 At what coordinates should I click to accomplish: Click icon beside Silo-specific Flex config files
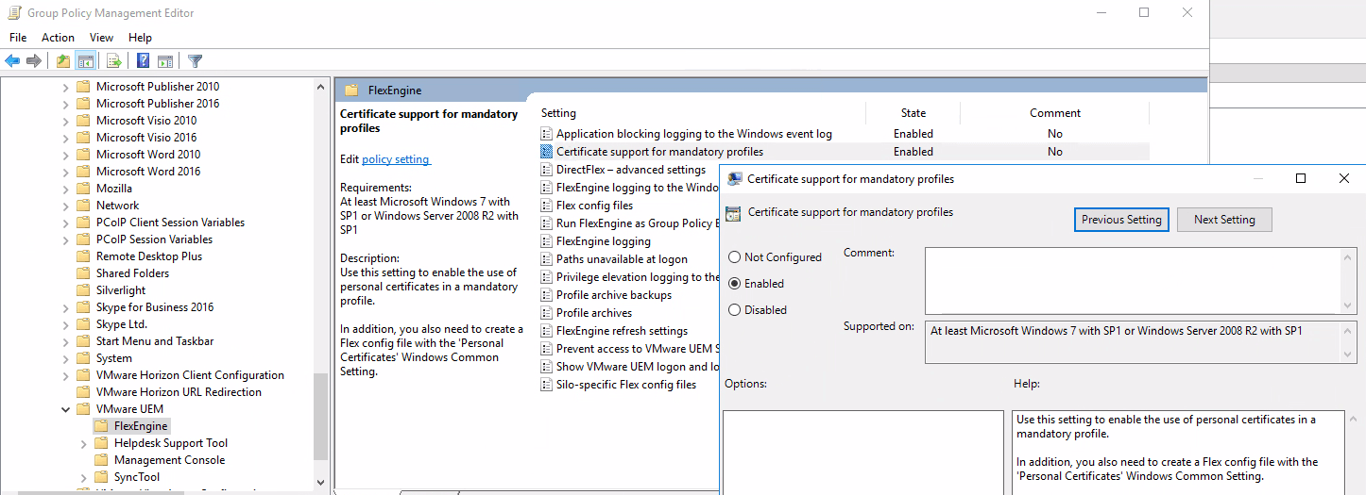point(546,385)
